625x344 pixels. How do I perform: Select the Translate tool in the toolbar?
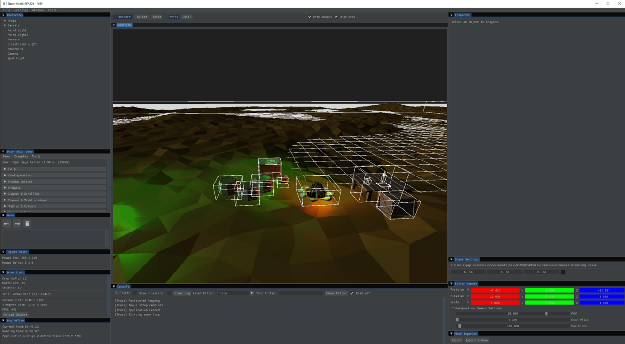[x=122, y=16]
